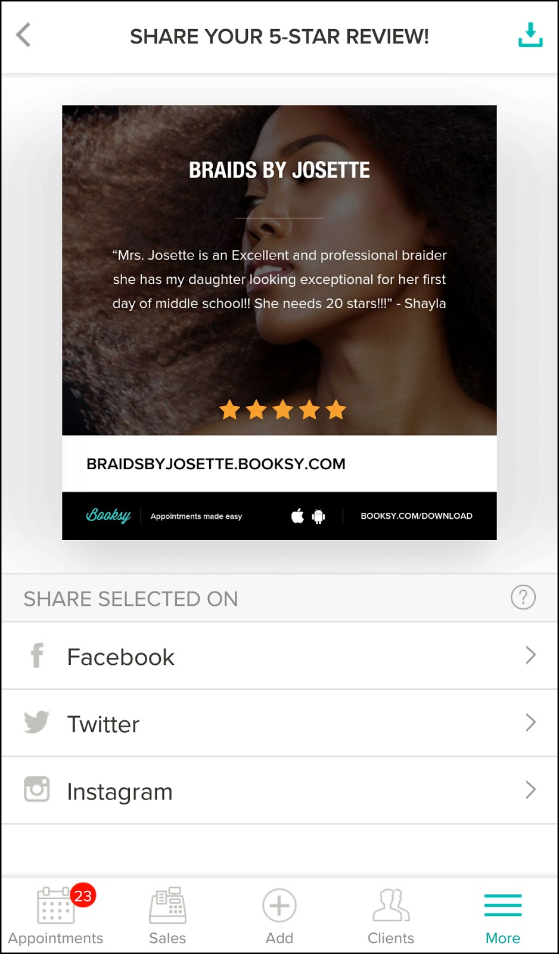Viewport: 559px width, 954px height.
Task: Open help for Share Selected On
Action: click(523, 597)
